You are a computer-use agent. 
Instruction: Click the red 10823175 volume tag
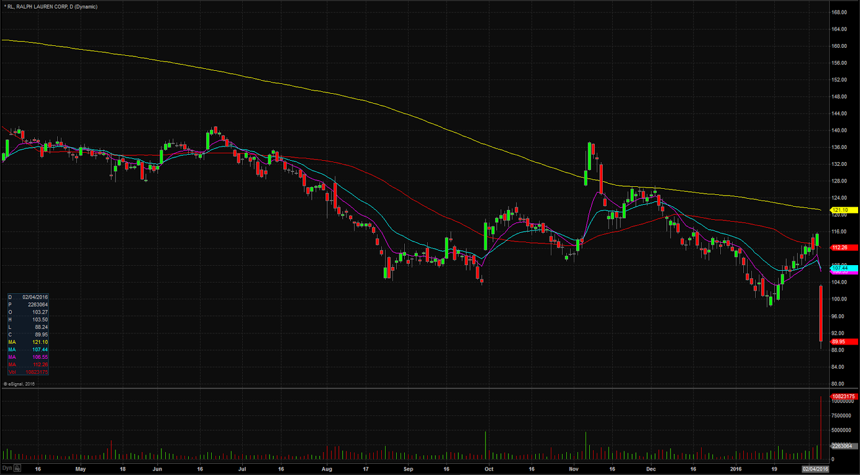[x=843, y=396]
